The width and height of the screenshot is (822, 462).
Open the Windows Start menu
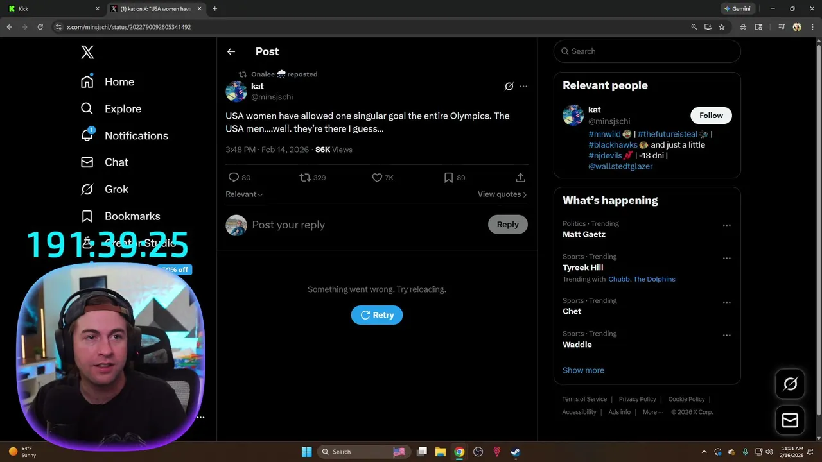[306, 452]
